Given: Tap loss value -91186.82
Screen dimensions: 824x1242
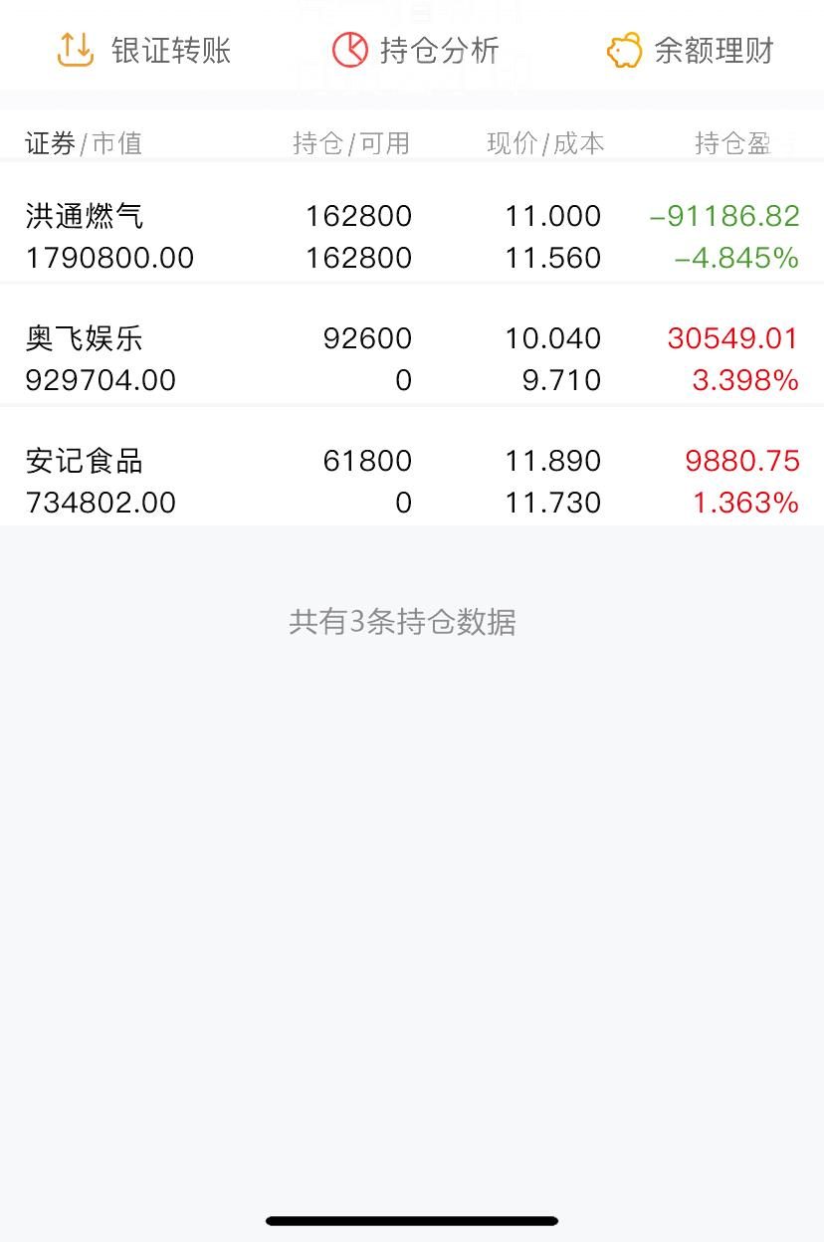Looking at the screenshot, I should click(724, 216).
